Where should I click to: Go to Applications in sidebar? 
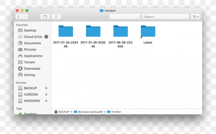33,56
